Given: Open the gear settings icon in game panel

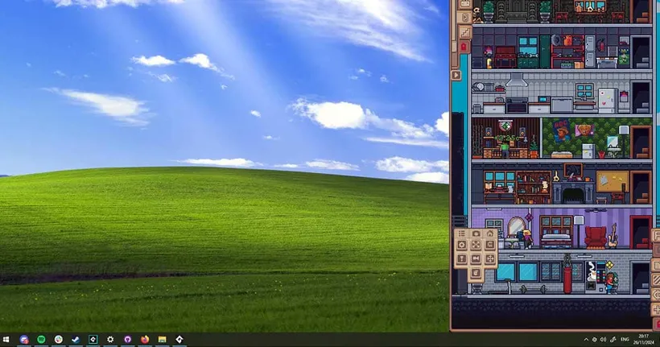Looking at the screenshot, I should pos(462,245).
